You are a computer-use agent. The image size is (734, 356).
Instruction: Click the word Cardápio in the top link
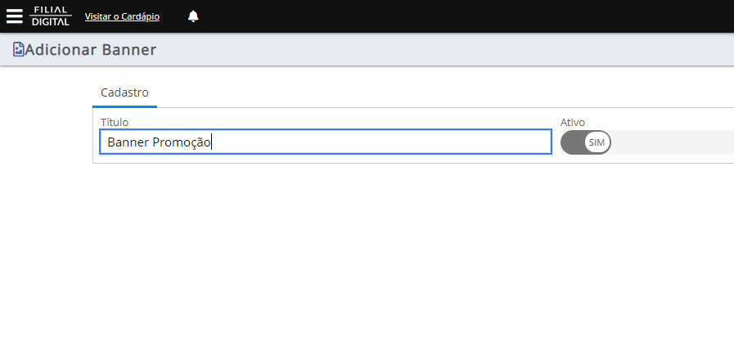pos(141,16)
